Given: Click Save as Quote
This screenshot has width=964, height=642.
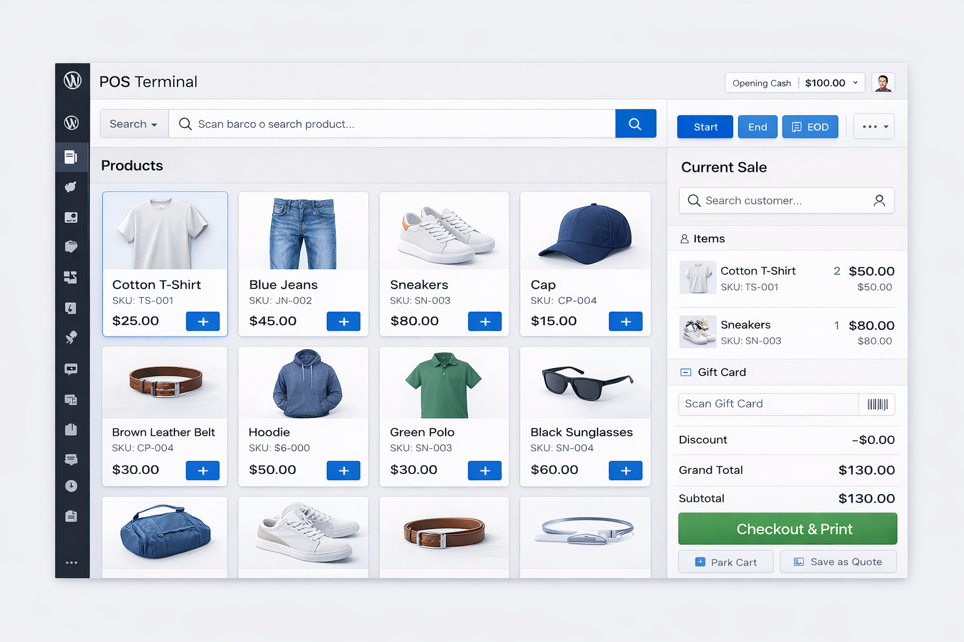Looking at the screenshot, I should pos(838,561).
